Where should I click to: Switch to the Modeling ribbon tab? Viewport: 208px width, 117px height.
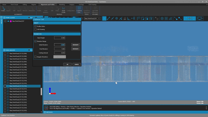coord(62,5)
